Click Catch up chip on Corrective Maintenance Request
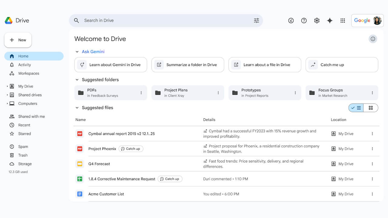This screenshot has width=388, height=218. pyautogui.click(x=170, y=179)
